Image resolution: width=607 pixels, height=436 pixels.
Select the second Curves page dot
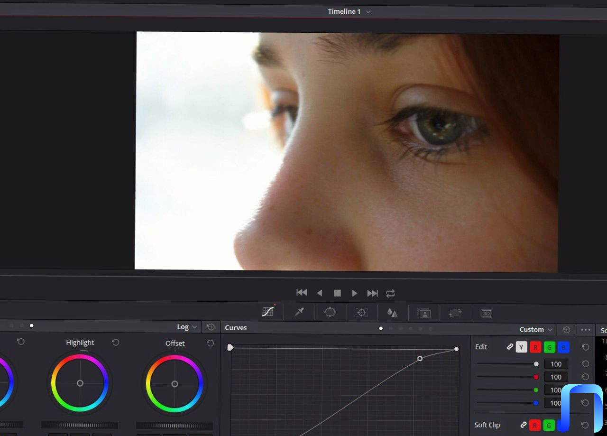(x=391, y=328)
